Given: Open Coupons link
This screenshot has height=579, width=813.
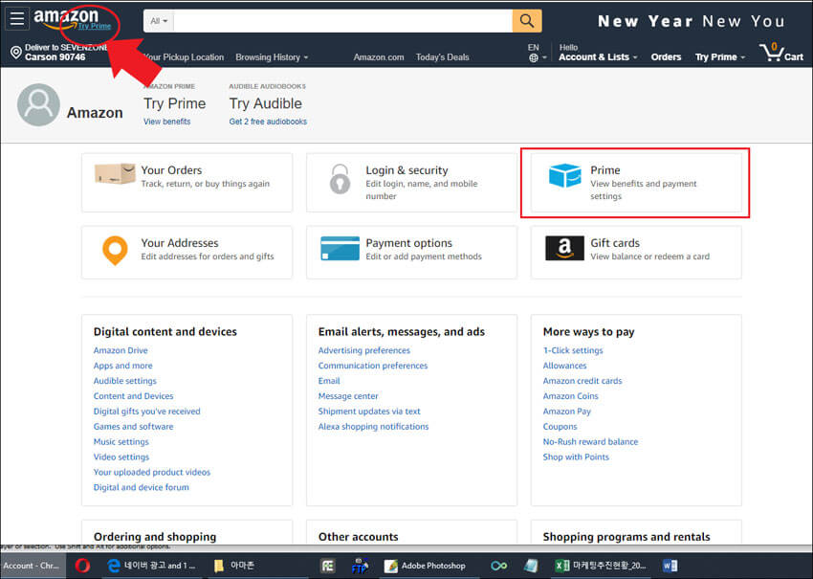Looking at the screenshot, I should click(x=560, y=427).
